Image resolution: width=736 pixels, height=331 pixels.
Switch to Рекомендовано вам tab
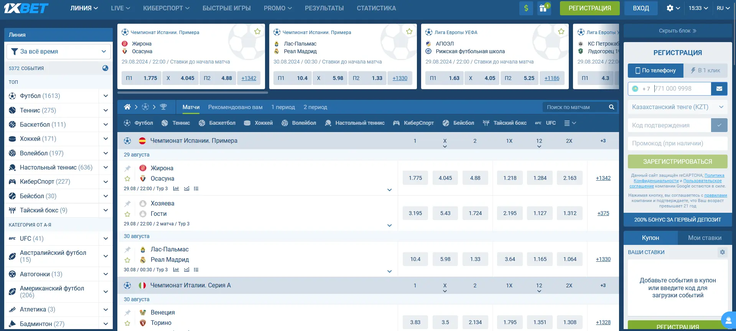(x=235, y=107)
